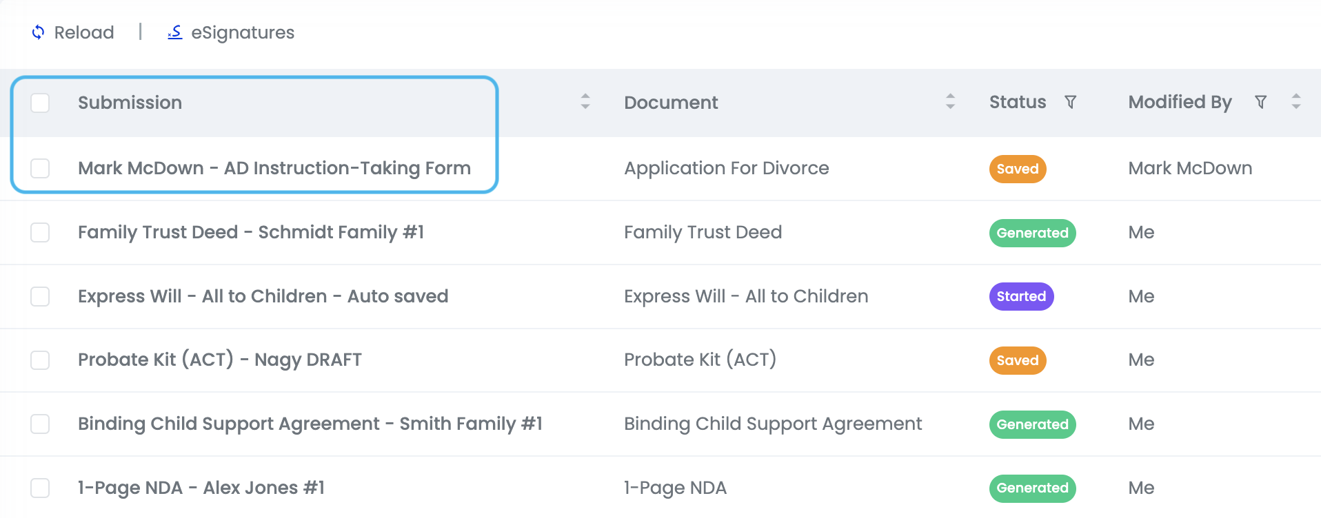
Task: Open the Modified By filter icon
Action: (1260, 103)
